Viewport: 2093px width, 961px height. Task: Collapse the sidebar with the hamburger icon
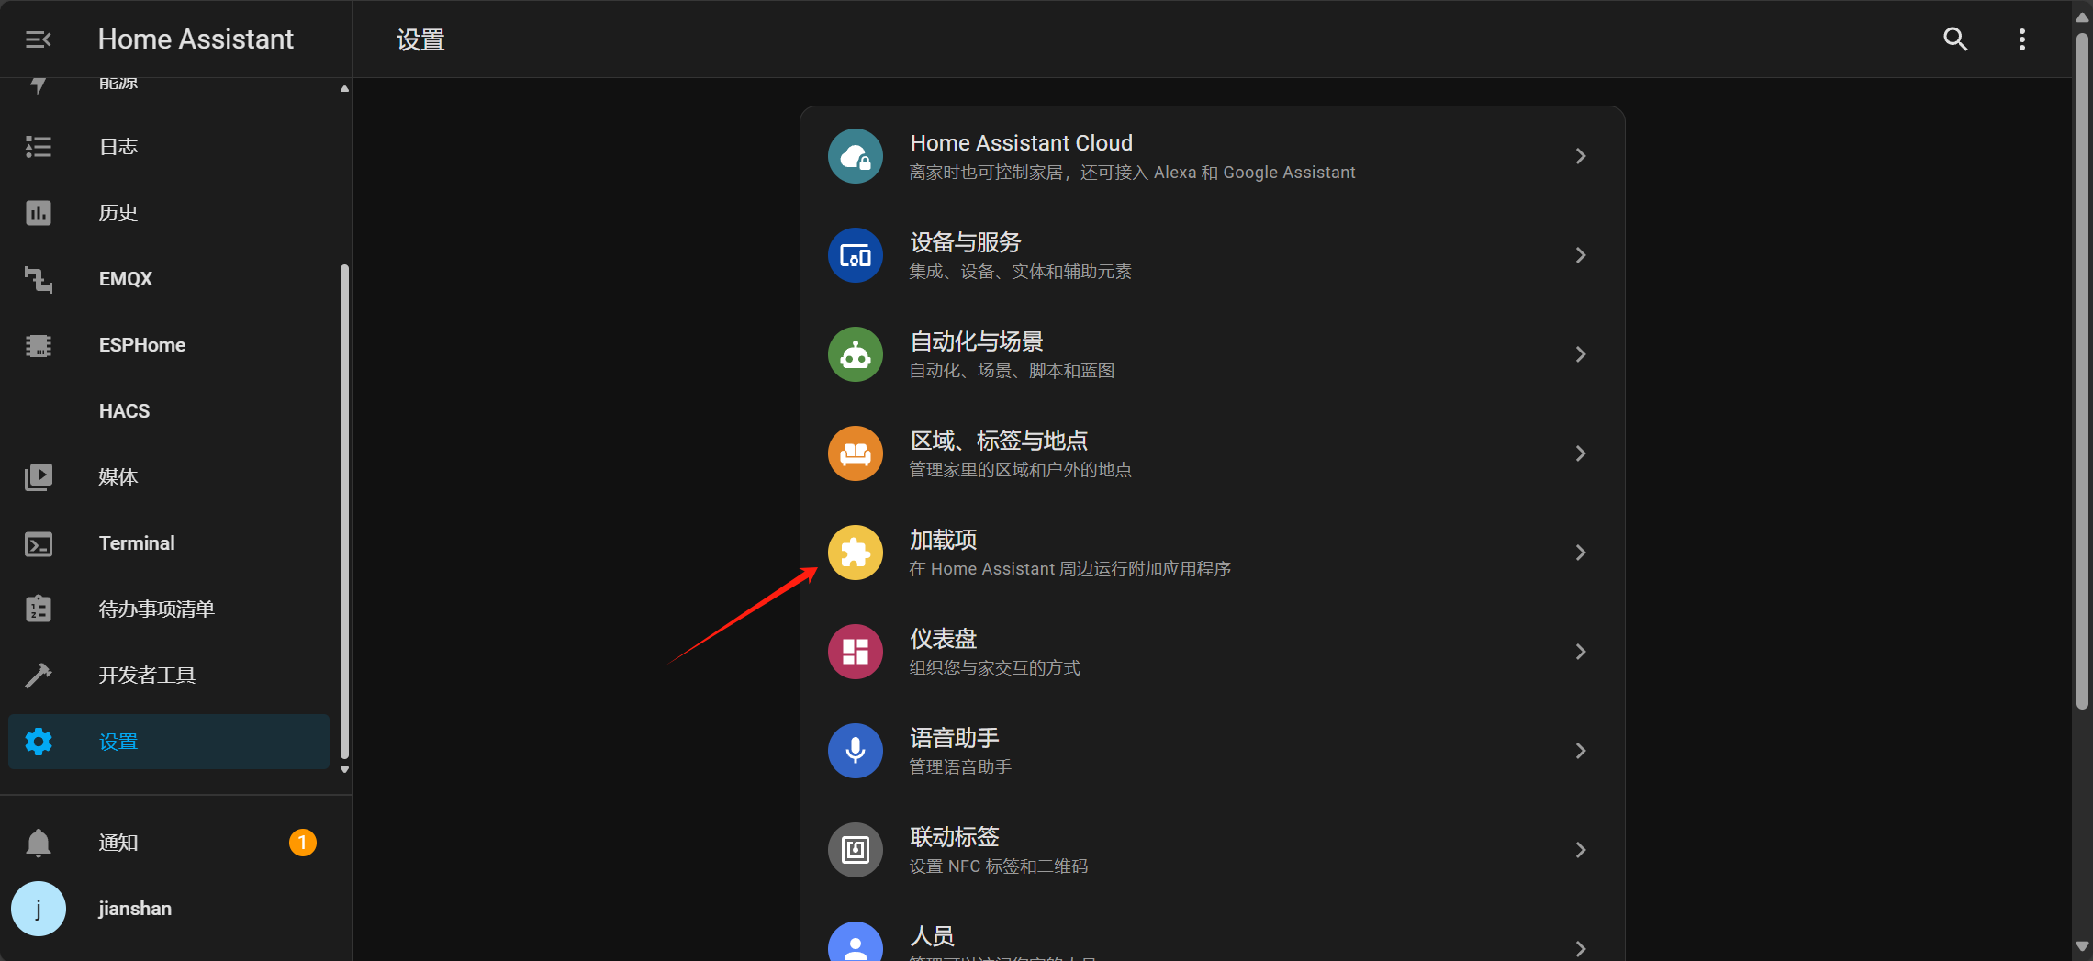39,39
